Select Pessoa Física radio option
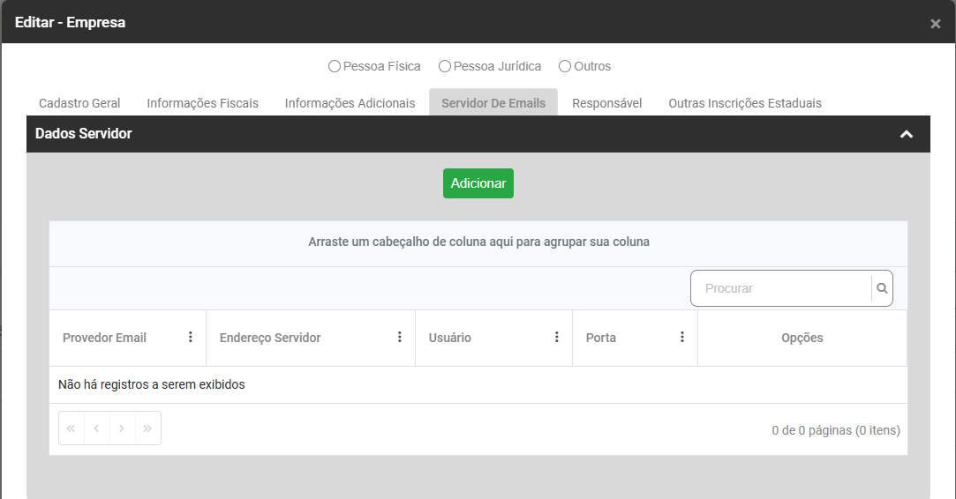 (335, 66)
